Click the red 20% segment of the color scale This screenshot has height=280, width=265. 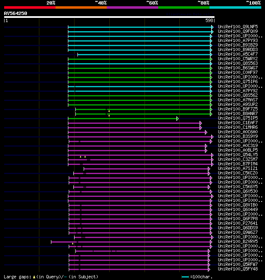(x=30, y=7)
